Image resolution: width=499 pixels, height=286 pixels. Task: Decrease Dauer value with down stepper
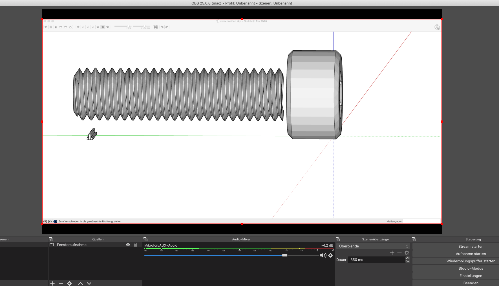tap(408, 261)
